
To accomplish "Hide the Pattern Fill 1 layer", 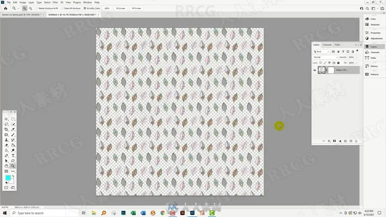I will (315, 70).
